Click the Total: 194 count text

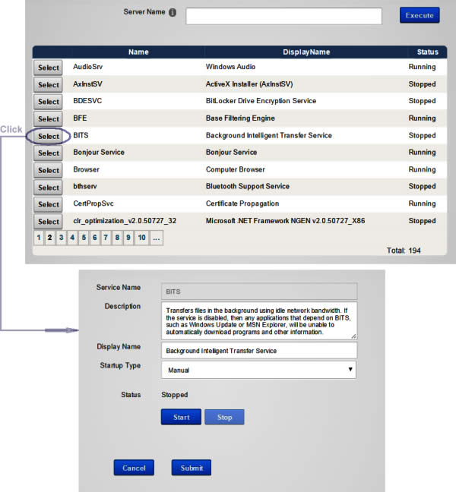[404, 251]
